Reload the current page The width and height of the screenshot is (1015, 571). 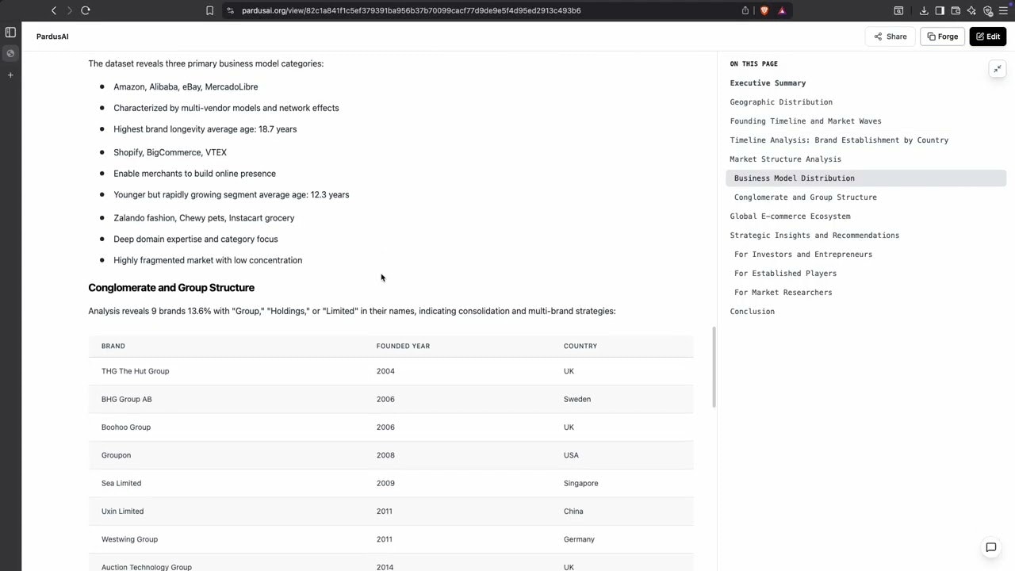tap(86, 10)
